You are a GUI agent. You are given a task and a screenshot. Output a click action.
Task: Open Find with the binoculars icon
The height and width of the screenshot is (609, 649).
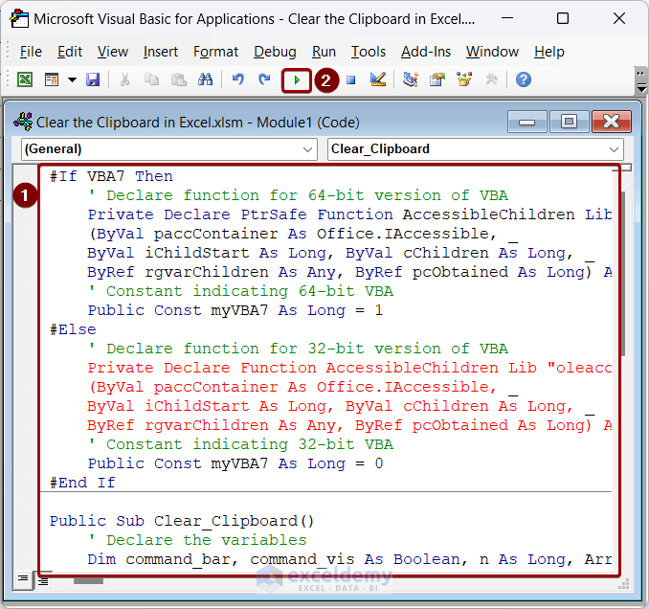pyautogui.click(x=205, y=79)
